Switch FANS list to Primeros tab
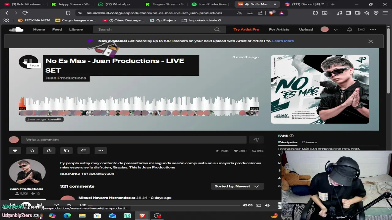Image resolution: width=392 pixels, height=220 pixels. tap(309, 142)
